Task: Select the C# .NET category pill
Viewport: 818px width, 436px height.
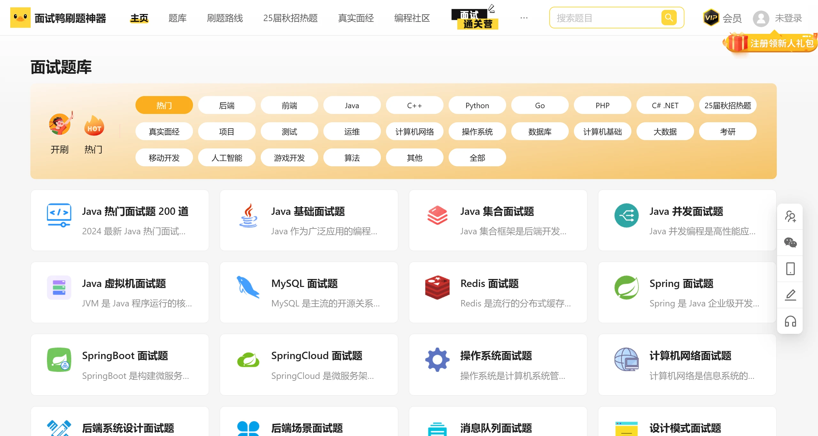Action: [665, 105]
